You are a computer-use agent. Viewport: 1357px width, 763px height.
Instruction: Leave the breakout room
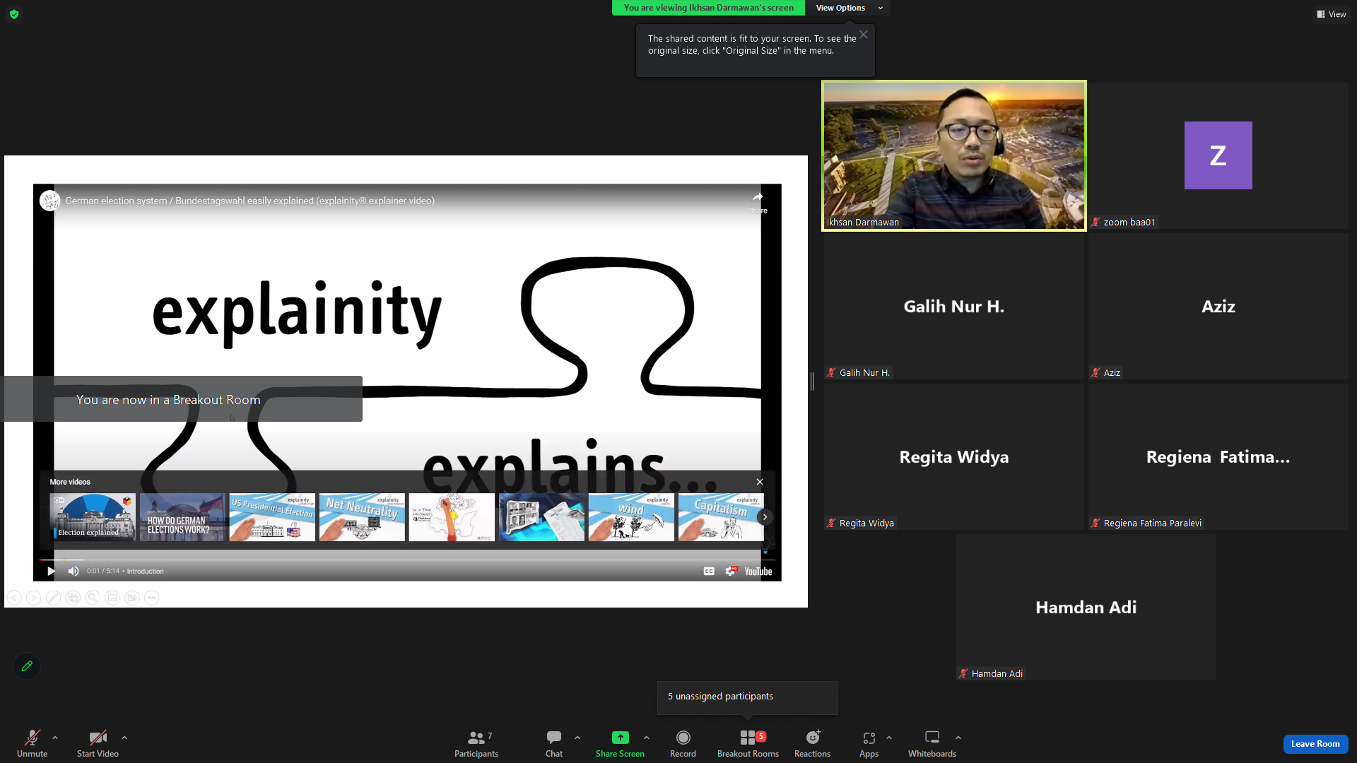pos(1315,744)
